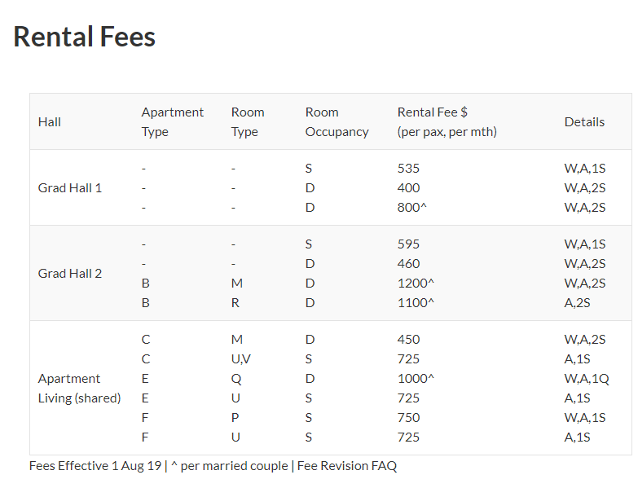Select the 750 rental fee value
Screen dimensions: 638x488
408,418
